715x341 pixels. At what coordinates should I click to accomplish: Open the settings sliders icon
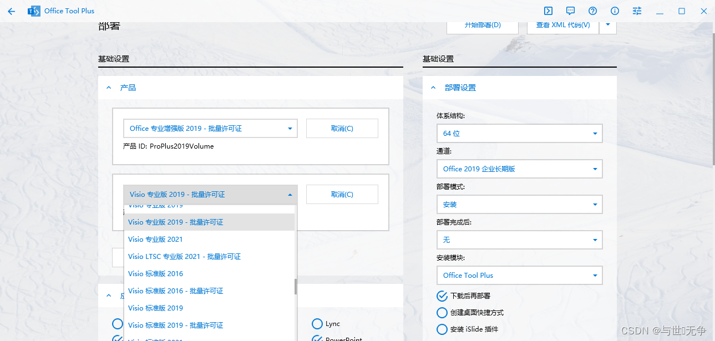(x=637, y=11)
